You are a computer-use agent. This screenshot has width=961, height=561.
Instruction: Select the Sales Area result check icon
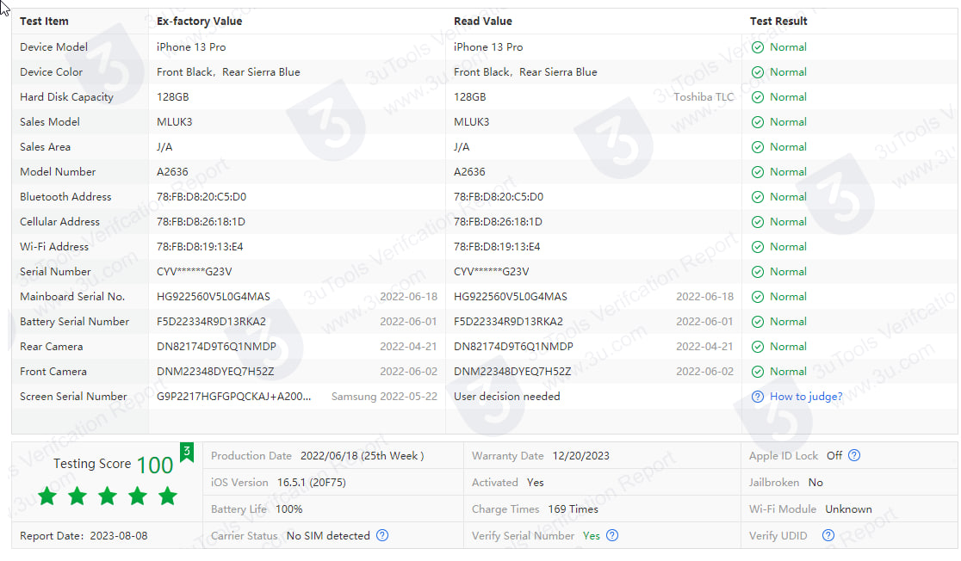pyautogui.click(x=758, y=147)
